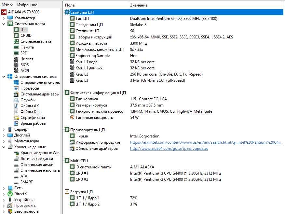Screen dimensions: 285x214
Task: Click the AIDA64 root tree icon
Action: click(x=4, y=12)
